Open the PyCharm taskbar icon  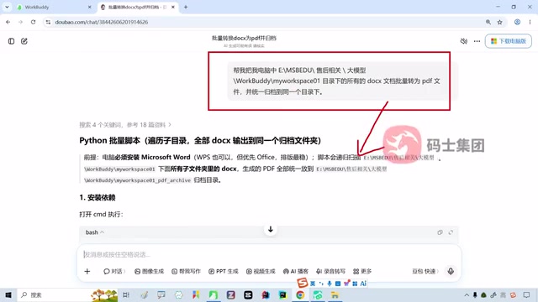coord(282,294)
